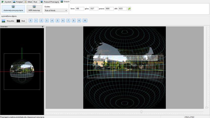Image resolution: width=210 pixels, height=118 pixels.
Task: Toggle display of image 9
Action: coord(79,20)
